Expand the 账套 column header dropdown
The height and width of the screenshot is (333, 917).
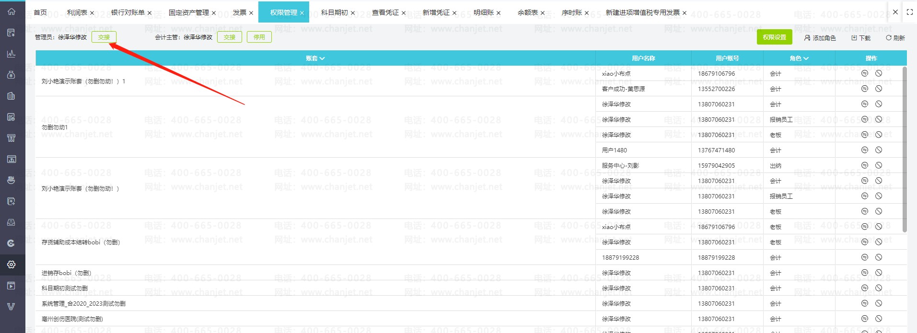pos(315,58)
